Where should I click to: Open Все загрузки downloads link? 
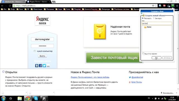coord(168,93)
